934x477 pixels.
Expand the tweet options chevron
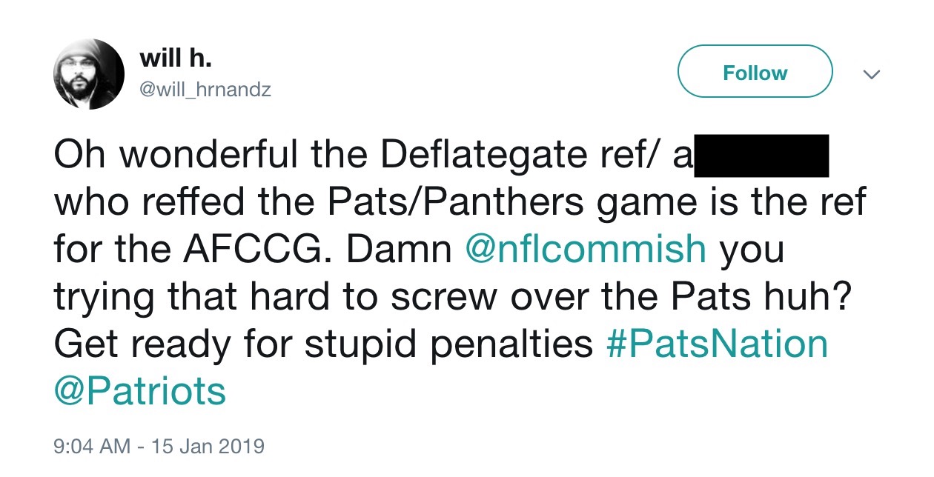click(872, 75)
